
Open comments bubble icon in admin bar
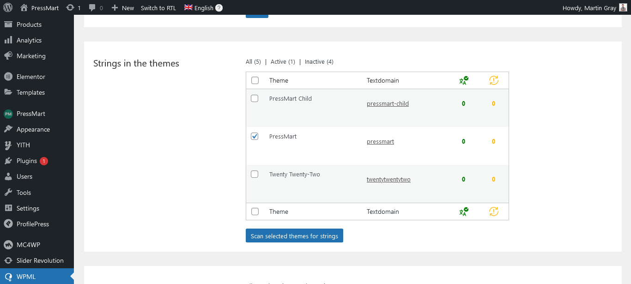92,7
